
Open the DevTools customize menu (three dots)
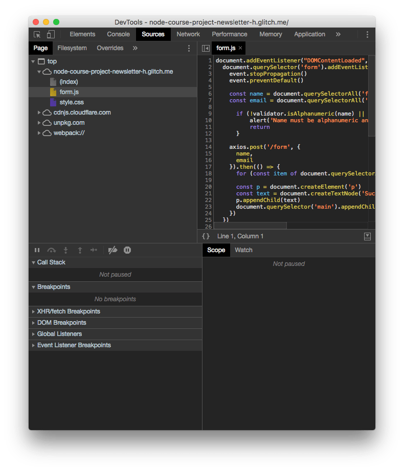367,34
